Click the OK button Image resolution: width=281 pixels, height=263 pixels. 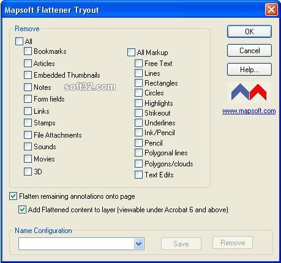(249, 31)
